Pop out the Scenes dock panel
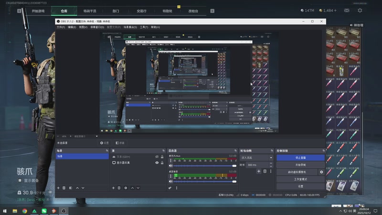 [107, 150]
